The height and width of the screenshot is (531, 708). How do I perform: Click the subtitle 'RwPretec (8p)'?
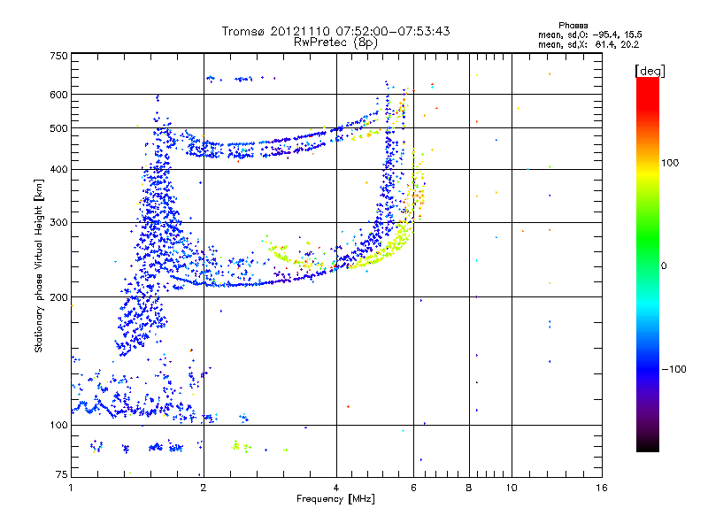pos(335,42)
